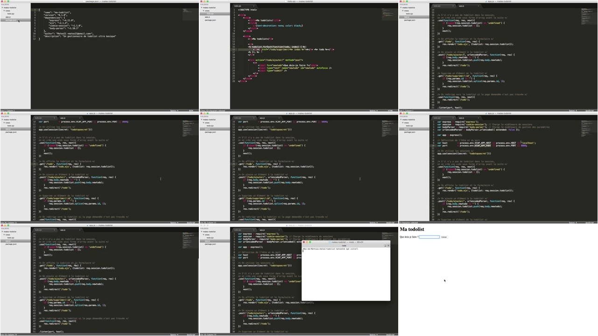Click the "npm install" command line in Terminal
This screenshot has height=336, width=598.
point(331,249)
